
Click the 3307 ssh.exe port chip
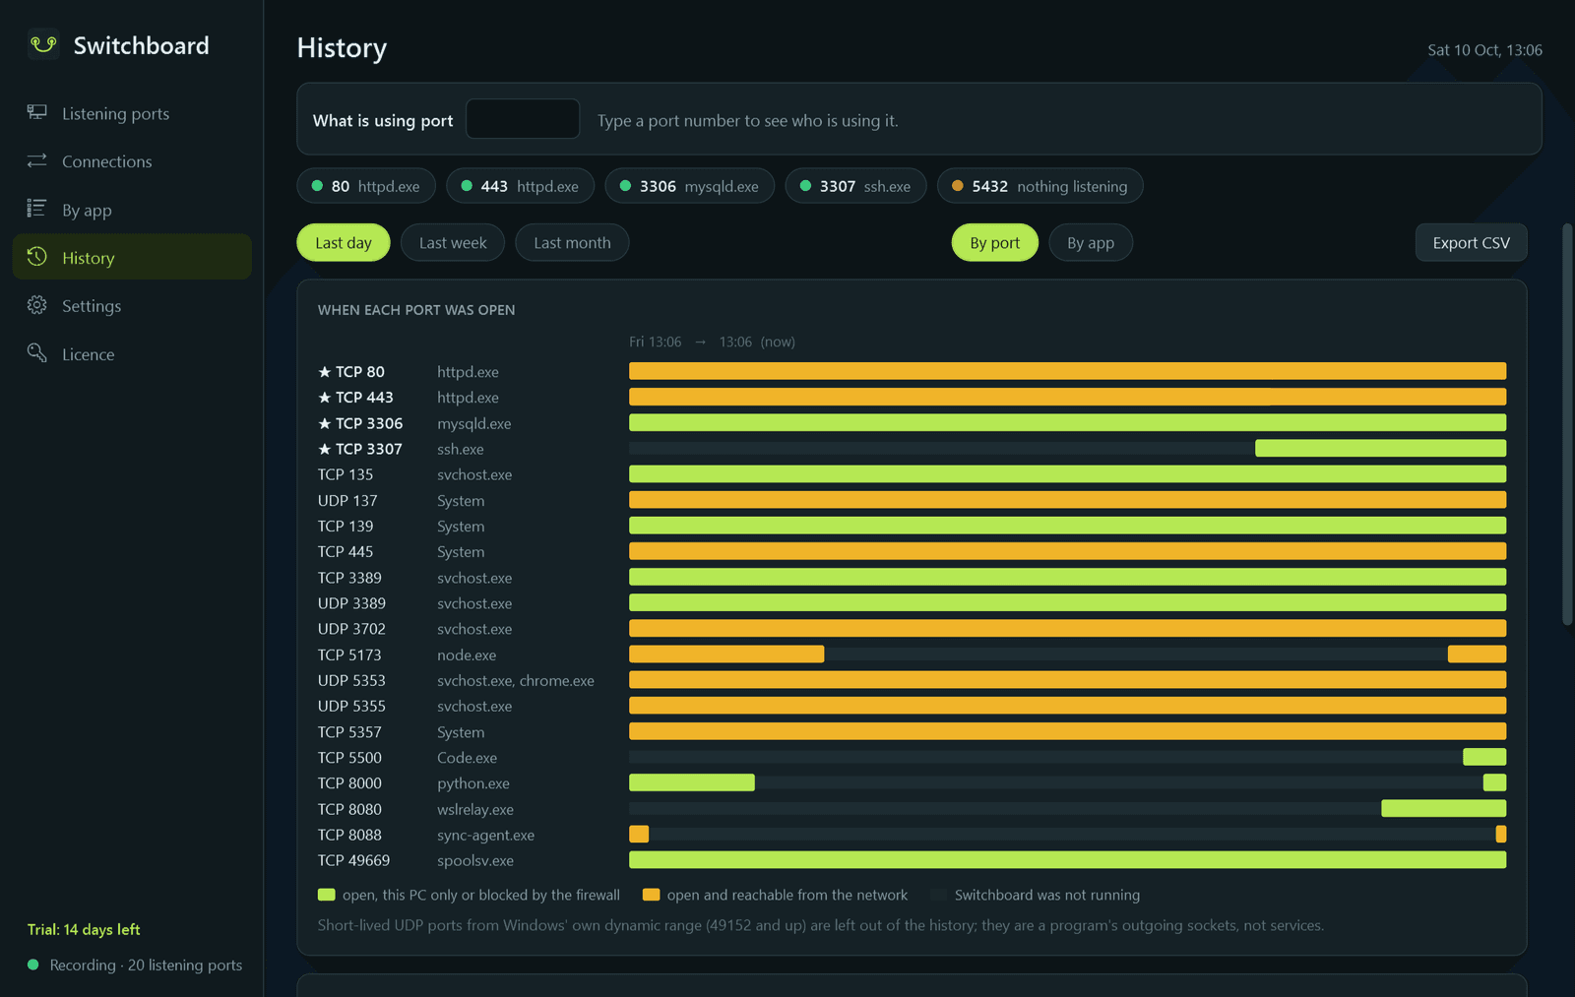click(855, 186)
